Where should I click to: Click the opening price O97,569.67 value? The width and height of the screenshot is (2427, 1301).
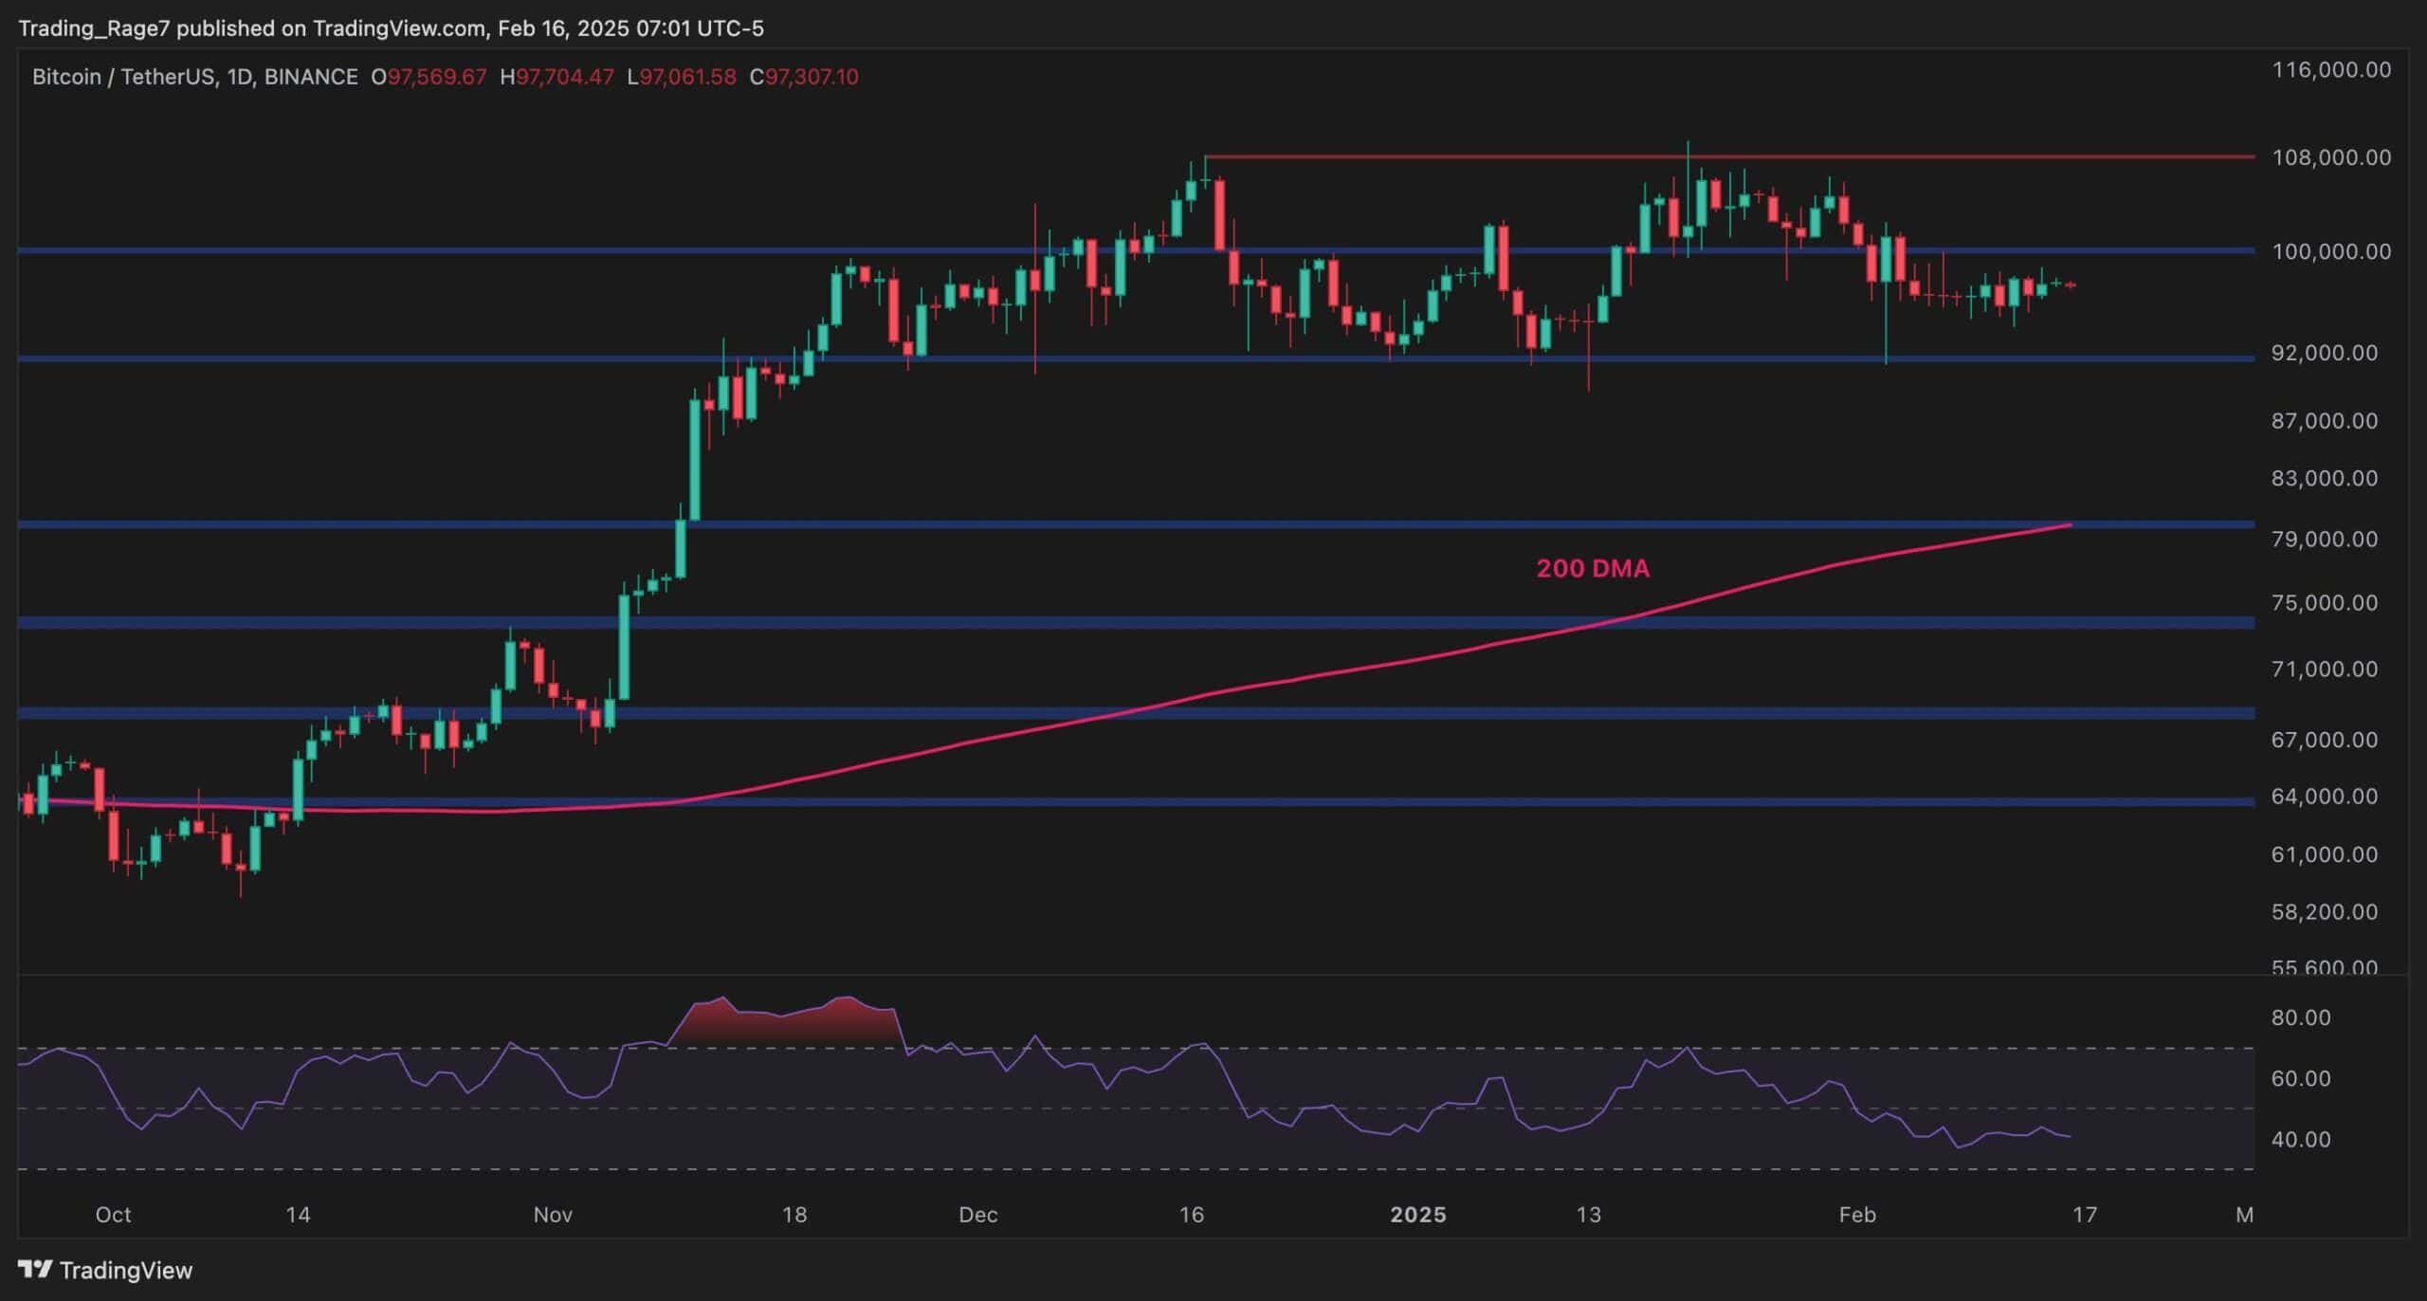point(429,77)
